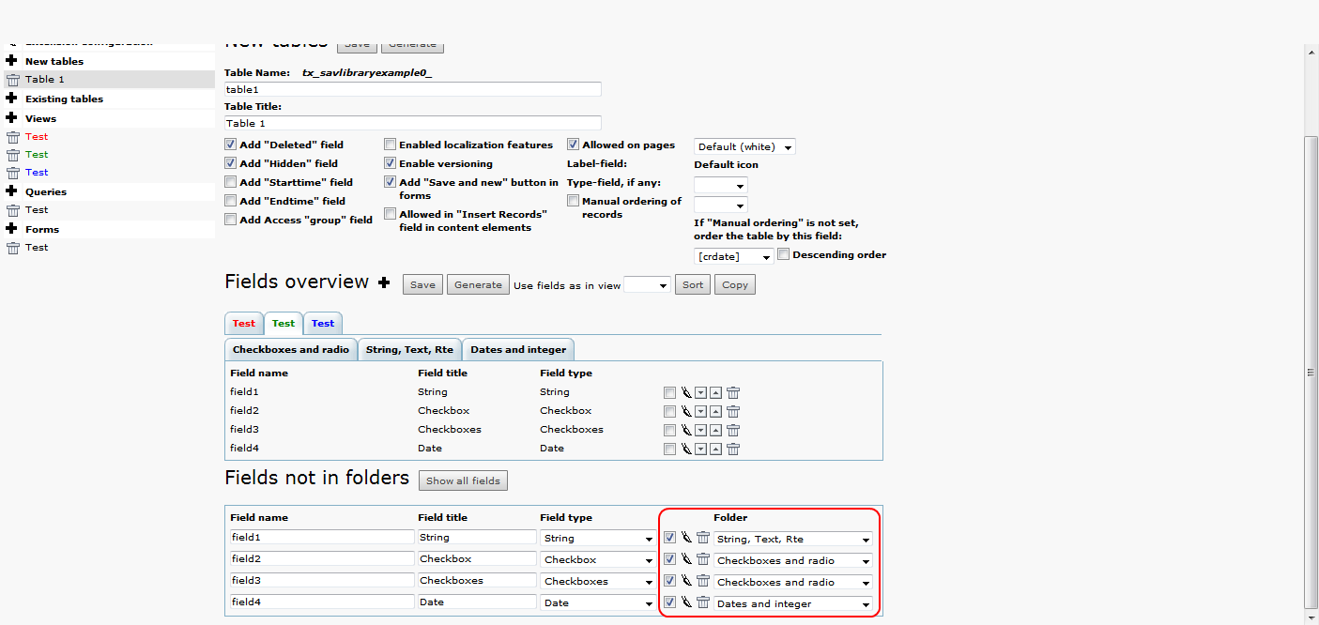This screenshot has height=625, width=1319.
Task: Click plus icon beside Queries in sidebar
Action: (x=12, y=191)
